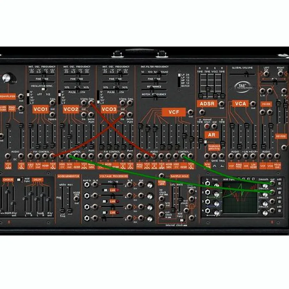This screenshot has width=289, height=289.
Task: Click the ADSR out jack
Action: click(x=222, y=104)
